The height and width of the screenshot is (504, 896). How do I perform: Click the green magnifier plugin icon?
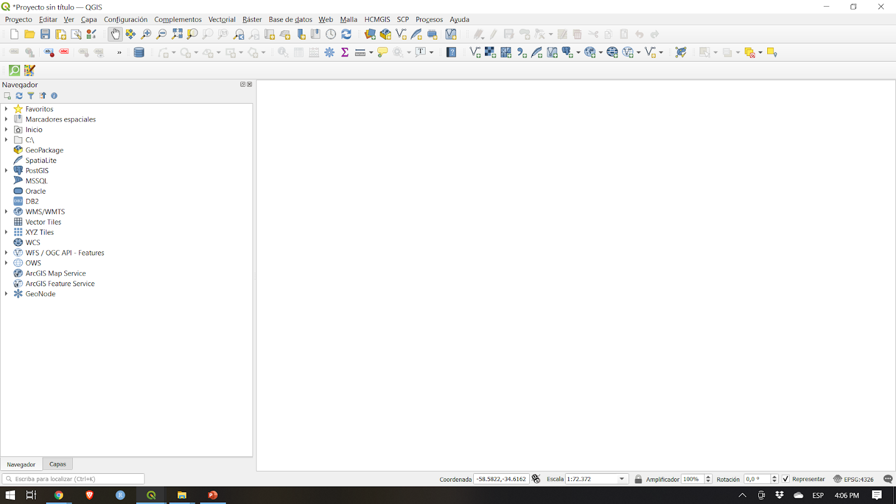click(15, 70)
